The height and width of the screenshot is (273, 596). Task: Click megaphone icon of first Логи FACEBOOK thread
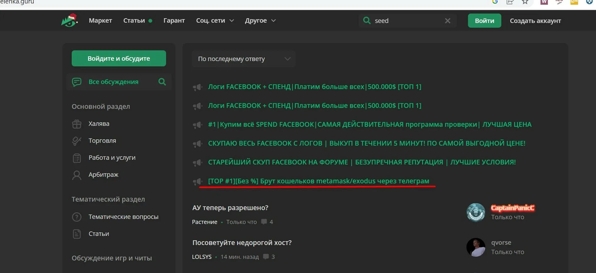pyautogui.click(x=198, y=87)
